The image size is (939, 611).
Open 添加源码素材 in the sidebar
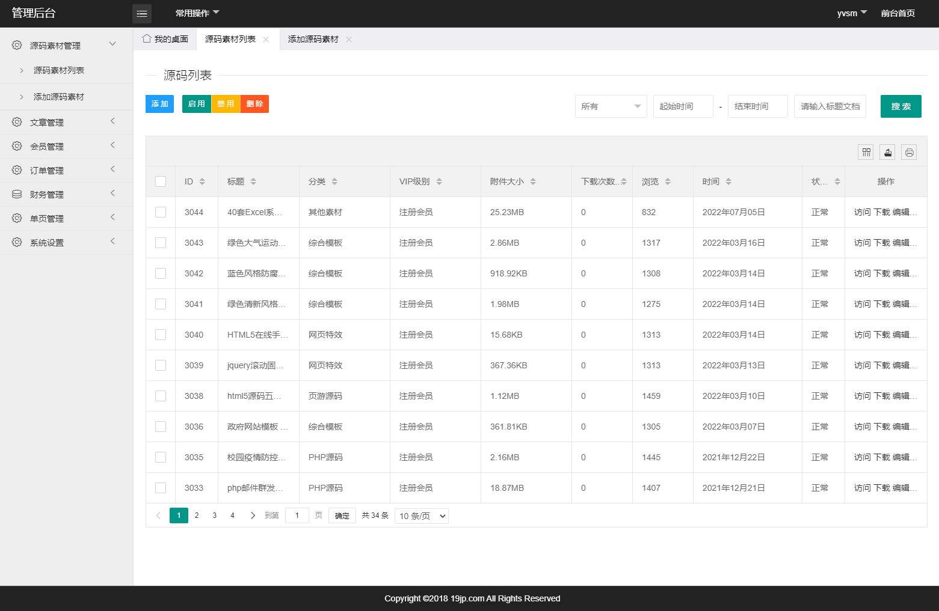[66, 97]
